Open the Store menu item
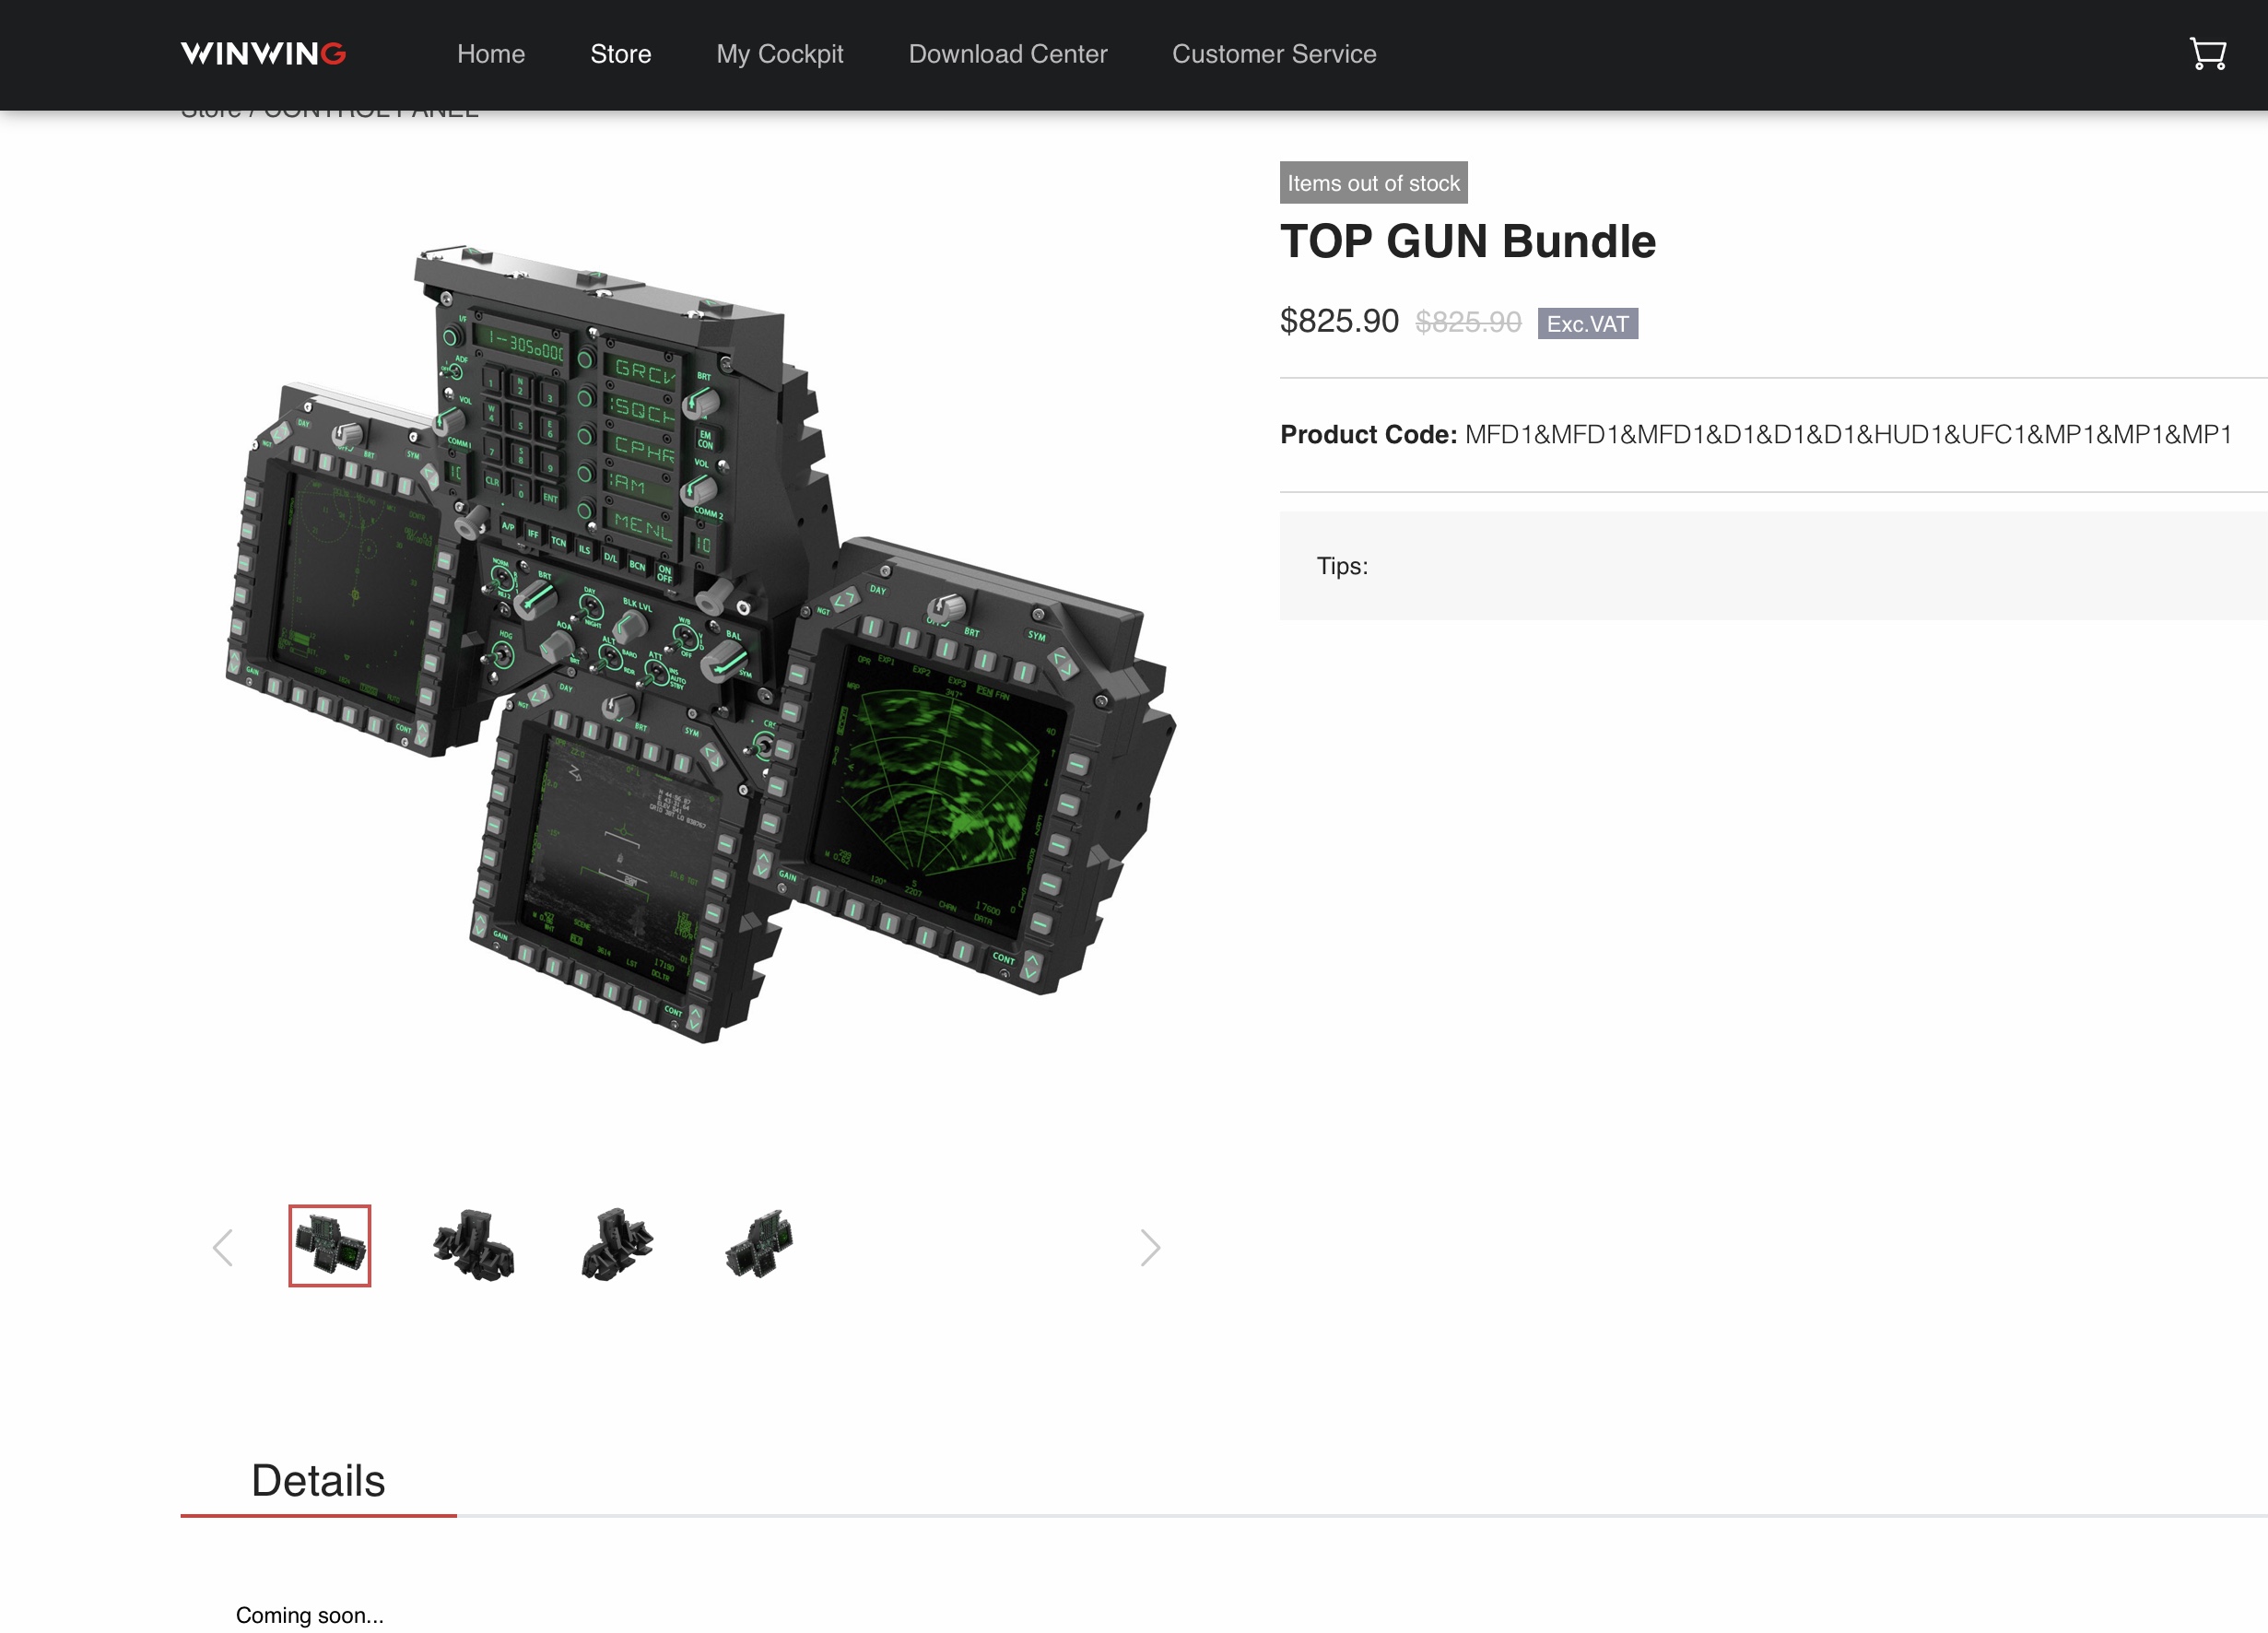This screenshot has width=2268, height=1633. (620, 54)
